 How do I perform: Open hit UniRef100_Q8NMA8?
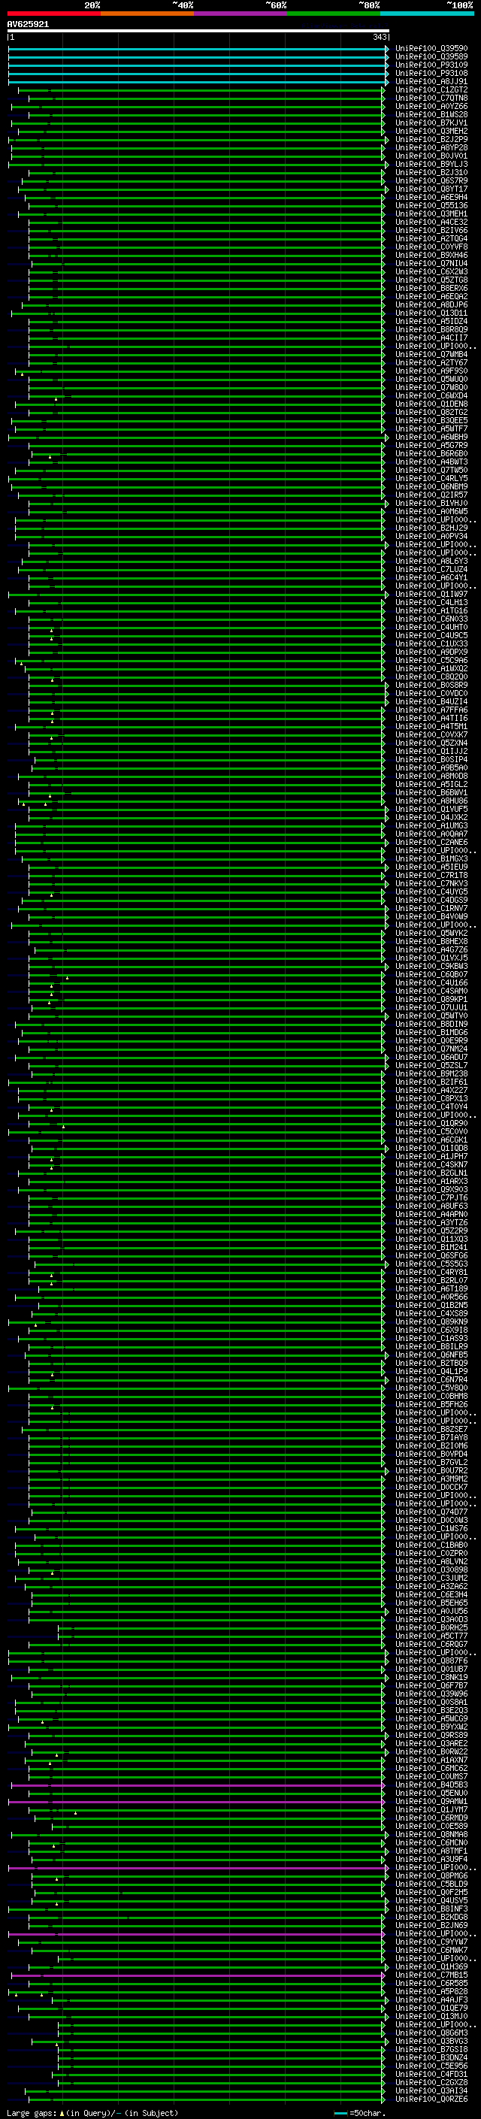[431, 1834]
